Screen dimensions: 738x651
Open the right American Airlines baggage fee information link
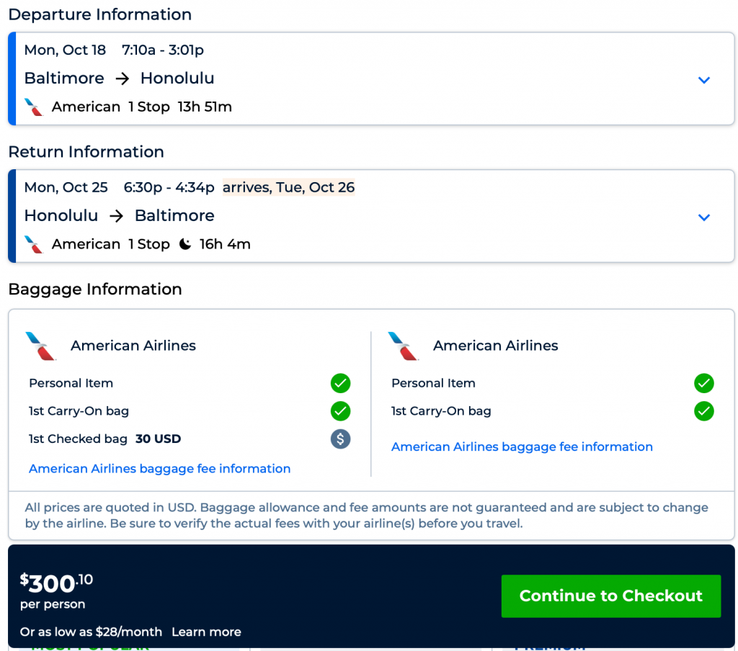tap(522, 447)
